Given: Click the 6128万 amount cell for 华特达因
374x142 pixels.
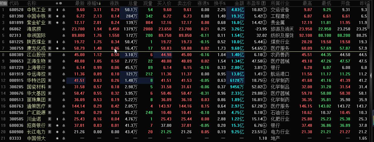Looking at the screenshot, I should point(237,81).
